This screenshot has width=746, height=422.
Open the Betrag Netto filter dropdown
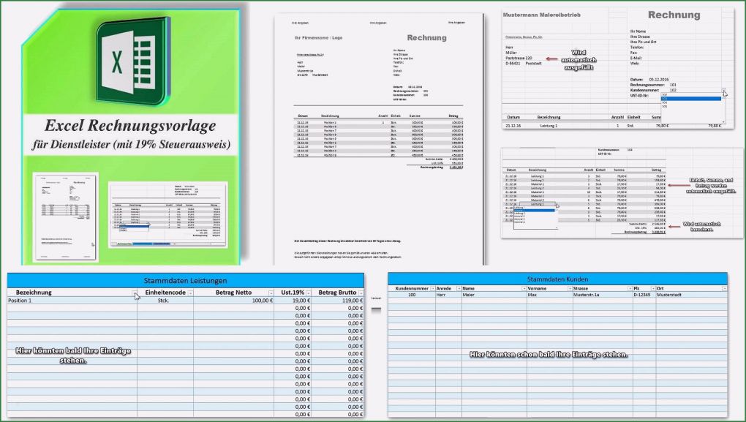(271, 293)
